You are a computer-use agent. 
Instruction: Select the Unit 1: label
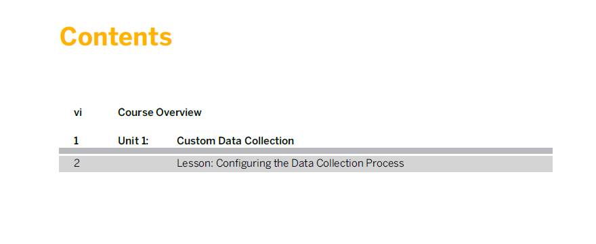133,141
